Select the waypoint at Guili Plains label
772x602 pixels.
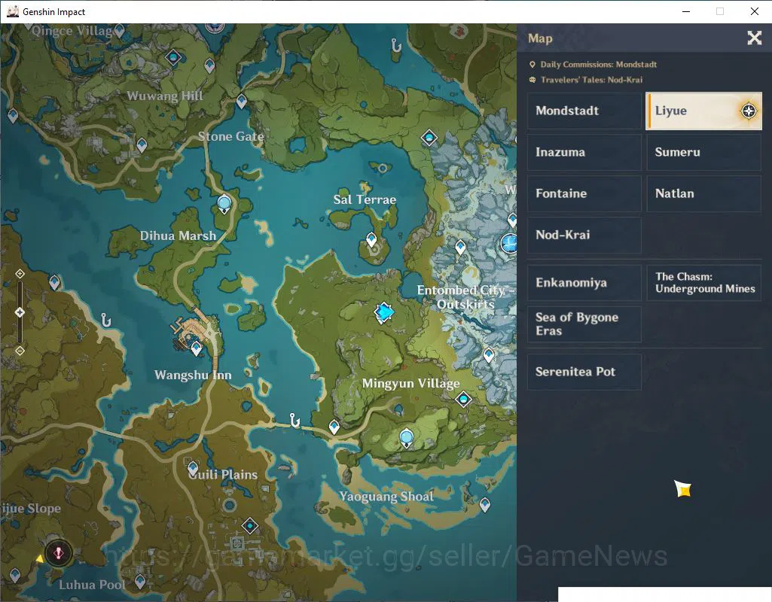(x=193, y=468)
